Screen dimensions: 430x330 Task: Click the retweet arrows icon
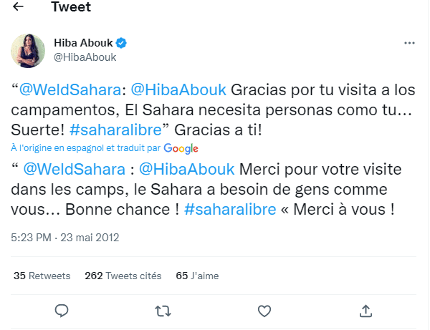pos(163,310)
